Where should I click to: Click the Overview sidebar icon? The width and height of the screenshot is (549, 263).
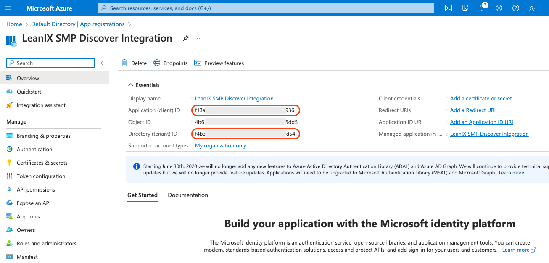click(9, 78)
